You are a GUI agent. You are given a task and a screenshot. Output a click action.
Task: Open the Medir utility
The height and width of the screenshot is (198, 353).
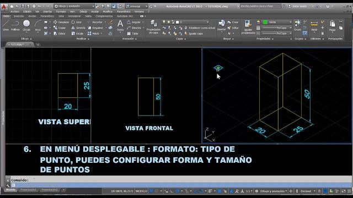tap(314, 26)
